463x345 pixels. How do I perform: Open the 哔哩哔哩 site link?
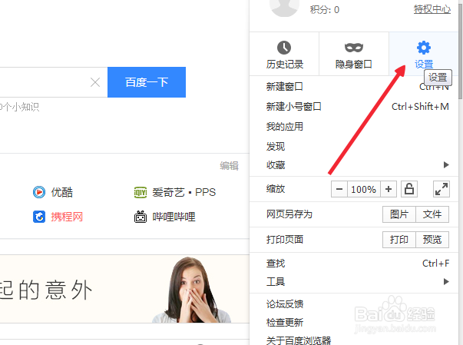pyautogui.click(x=174, y=217)
